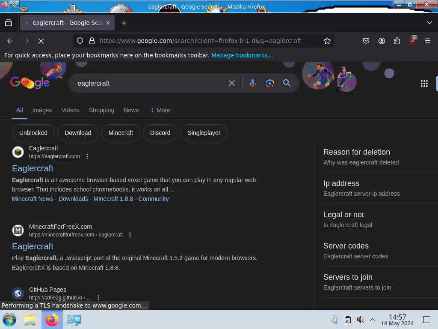Screen dimensions: 438x329
Task: Open the Minecraft News sitelink
Action: tap(33, 199)
